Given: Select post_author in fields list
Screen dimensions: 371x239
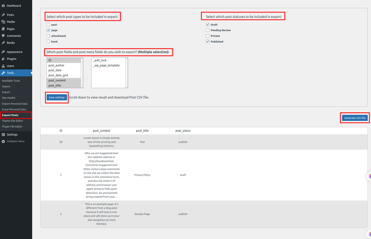Looking at the screenshot, I should point(64,65).
